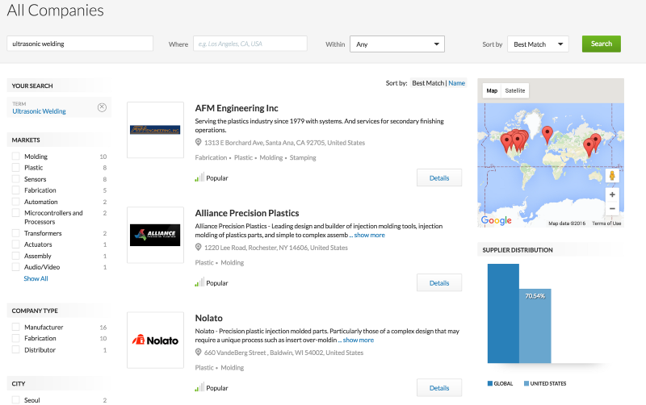Check the Molding market filter
The width and height of the screenshot is (646, 405).
point(15,157)
